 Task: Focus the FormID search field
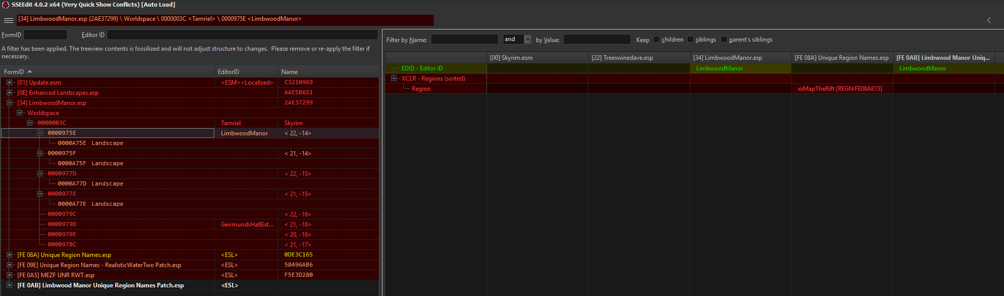point(45,34)
